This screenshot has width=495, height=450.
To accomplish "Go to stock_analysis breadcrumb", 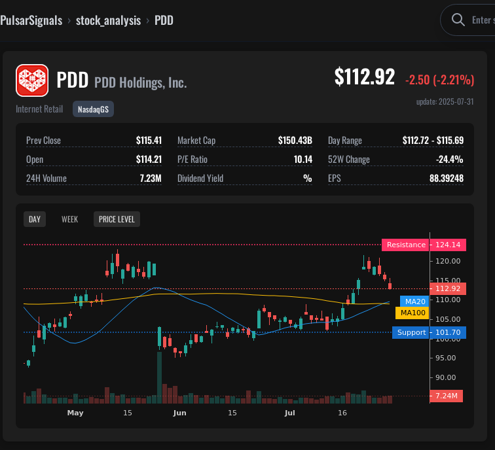I will [x=108, y=20].
